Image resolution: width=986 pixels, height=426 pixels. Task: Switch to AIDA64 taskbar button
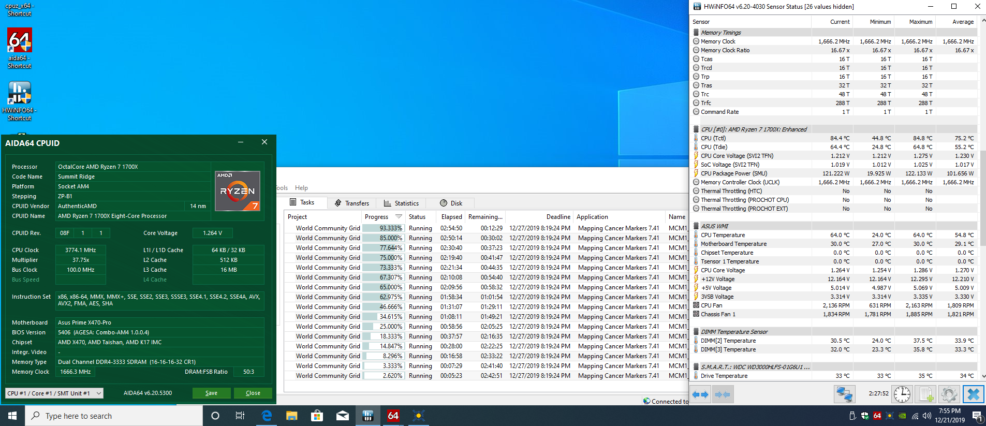click(393, 416)
